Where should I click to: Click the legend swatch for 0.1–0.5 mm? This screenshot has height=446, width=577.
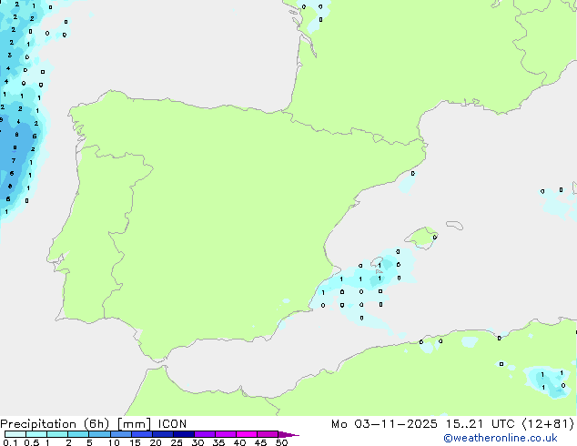point(15,434)
